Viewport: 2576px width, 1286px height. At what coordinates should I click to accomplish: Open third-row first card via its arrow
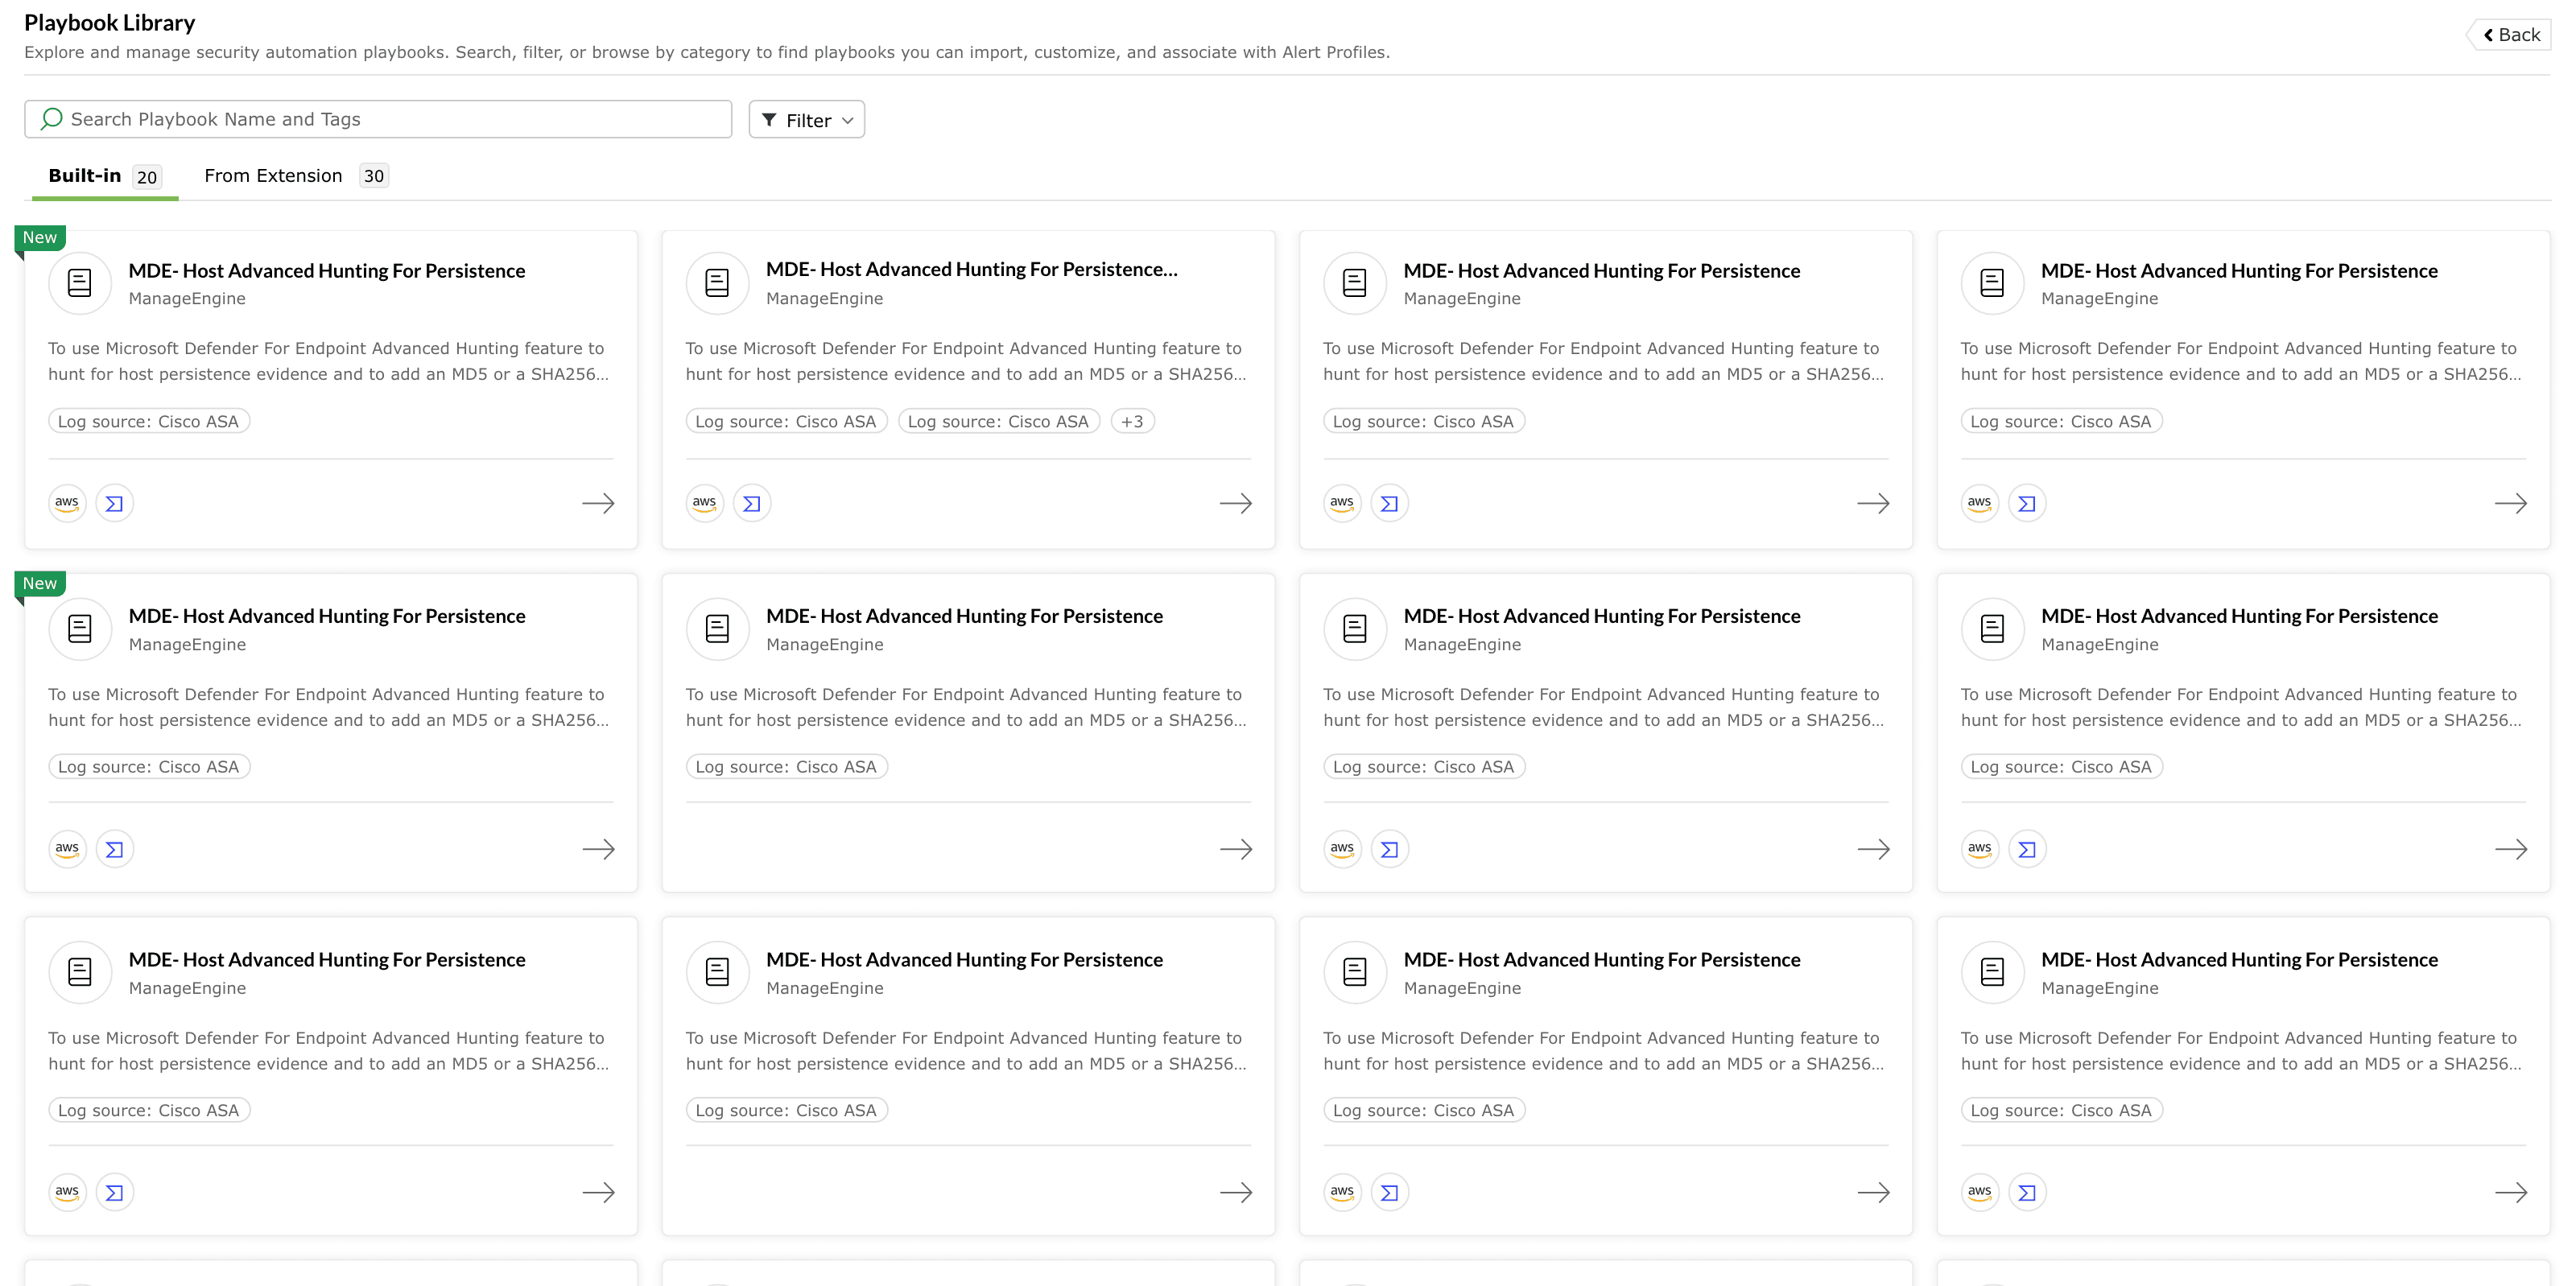pyautogui.click(x=598, y=1192)
